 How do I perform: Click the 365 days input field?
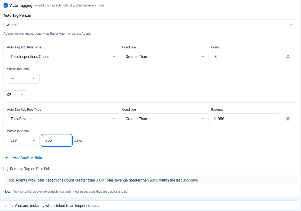(57, 140)
